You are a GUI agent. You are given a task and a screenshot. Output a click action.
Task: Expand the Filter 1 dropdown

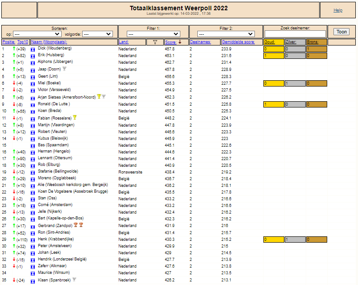(154, 34)
